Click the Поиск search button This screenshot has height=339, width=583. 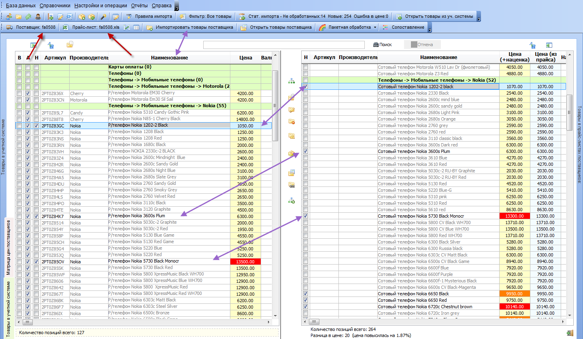[x=382, y=44]
